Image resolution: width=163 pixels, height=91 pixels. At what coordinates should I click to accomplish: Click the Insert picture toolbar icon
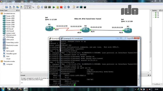point(77,7)
